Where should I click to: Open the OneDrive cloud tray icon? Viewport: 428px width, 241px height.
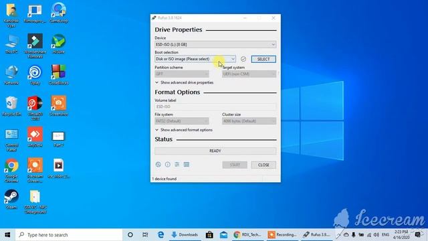(346, 235)
